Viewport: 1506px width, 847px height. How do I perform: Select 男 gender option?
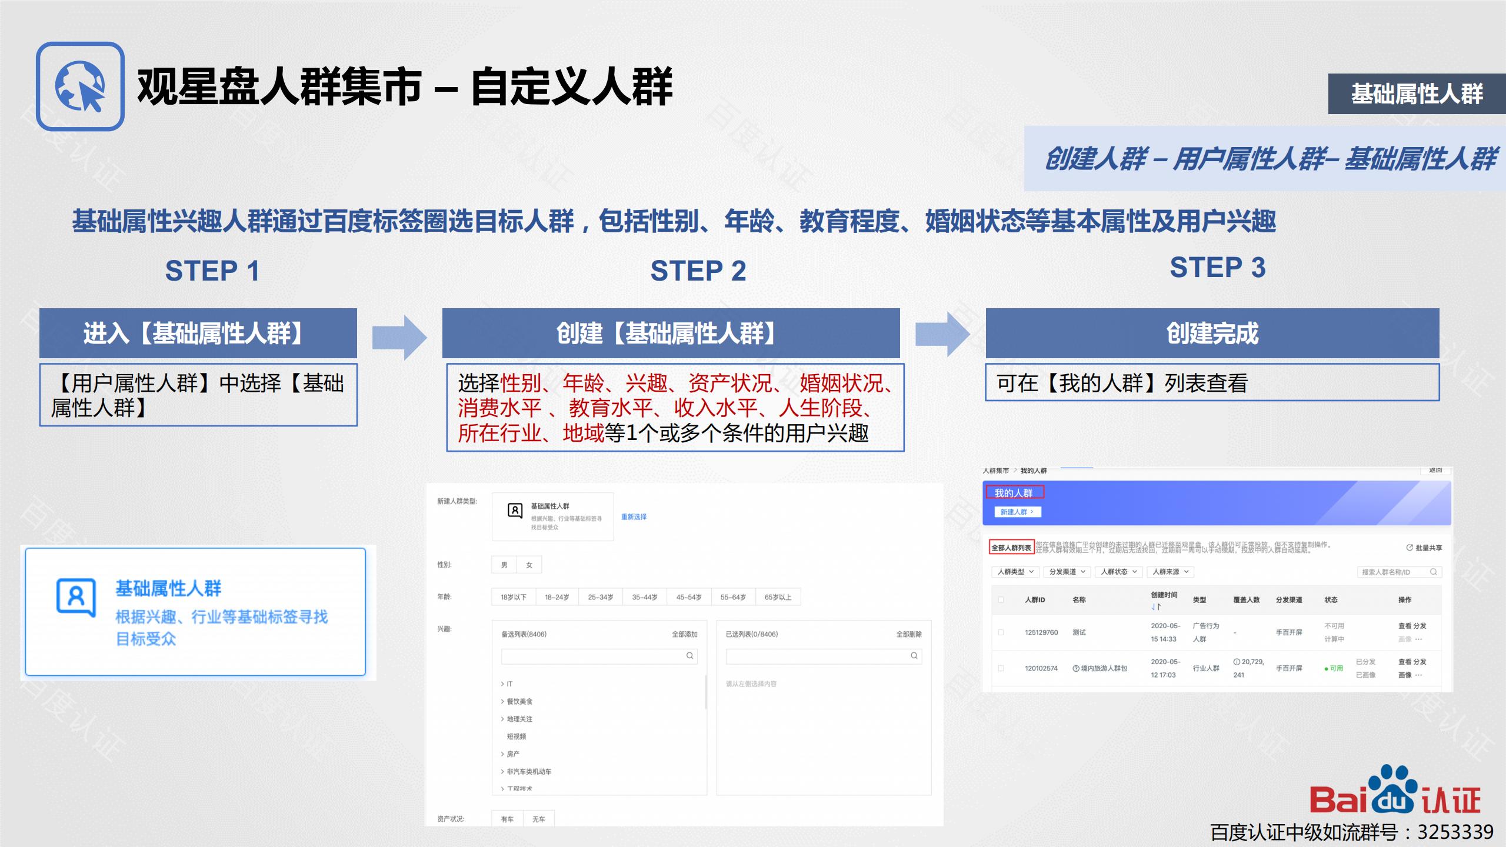[504, 565]
